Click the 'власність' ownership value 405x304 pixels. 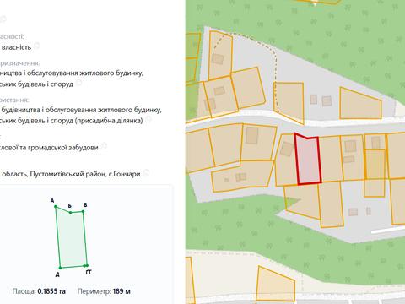coord(16,47)
